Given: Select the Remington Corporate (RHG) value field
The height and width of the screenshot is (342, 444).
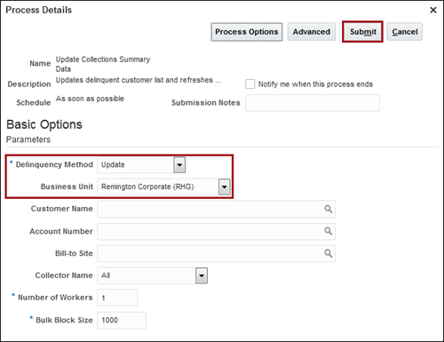Looking at the screenshot, I should point(158,187).
